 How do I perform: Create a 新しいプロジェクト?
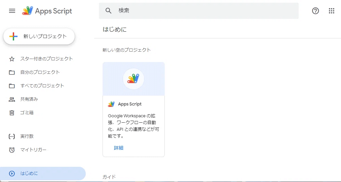tap(39, 36)
